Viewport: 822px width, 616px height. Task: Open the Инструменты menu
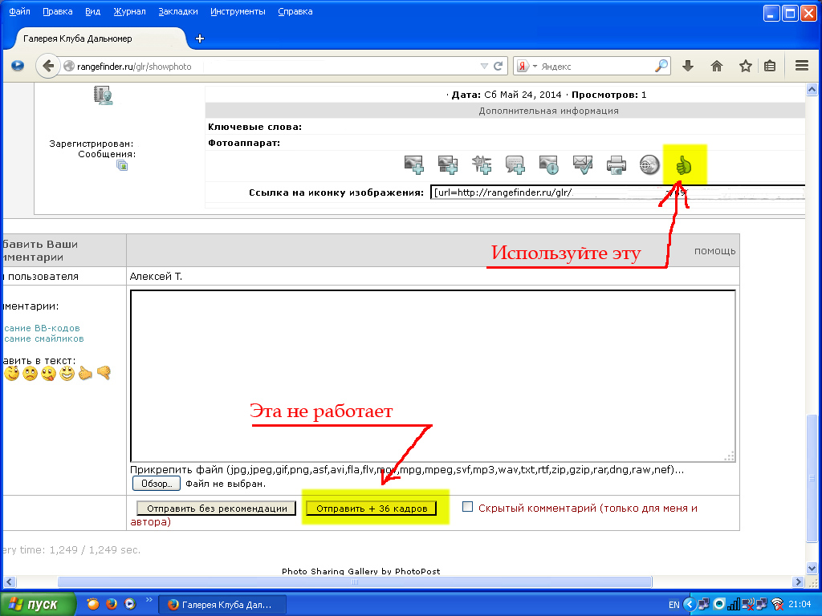[x=238, y=11]
